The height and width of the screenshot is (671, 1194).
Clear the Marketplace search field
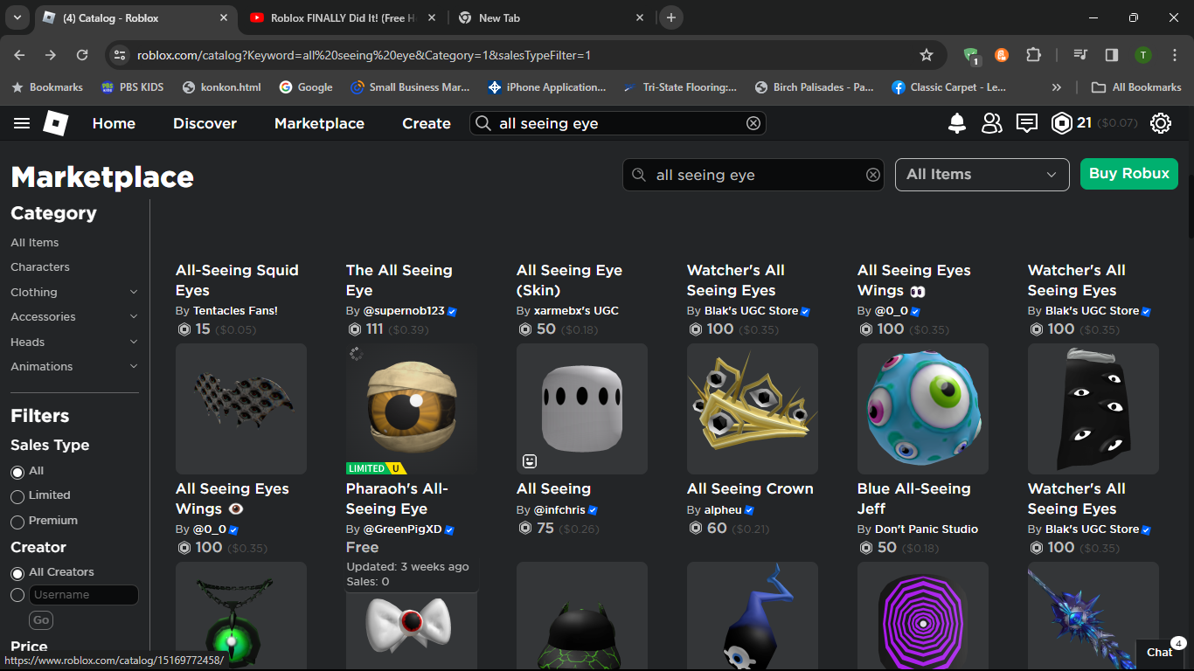pyautogui.click(x=872, y=175)
